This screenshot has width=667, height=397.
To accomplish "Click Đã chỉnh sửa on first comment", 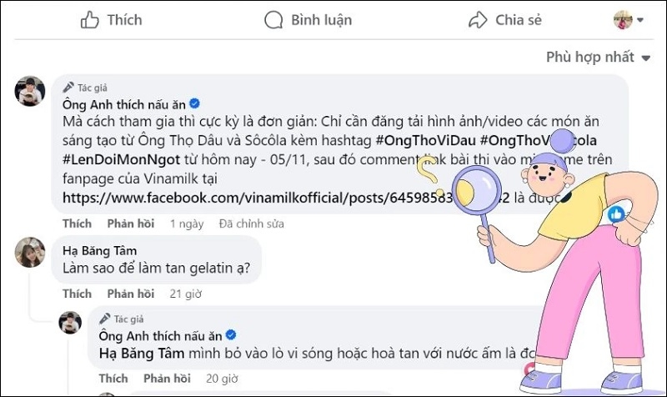I will coord(251,224).
